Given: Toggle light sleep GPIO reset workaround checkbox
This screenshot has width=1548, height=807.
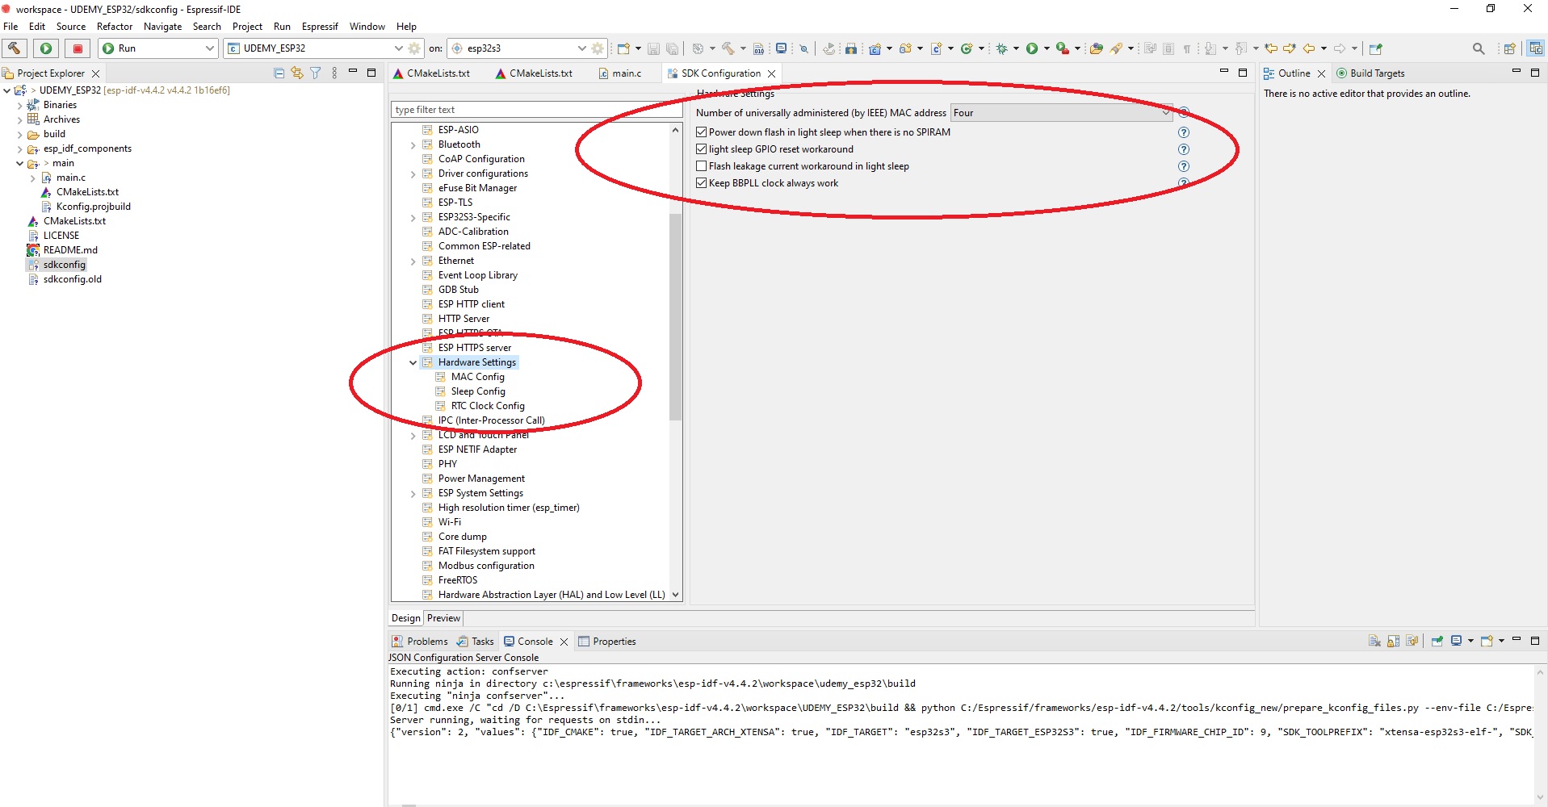Looking at the screenshot, I should point(702,149).
